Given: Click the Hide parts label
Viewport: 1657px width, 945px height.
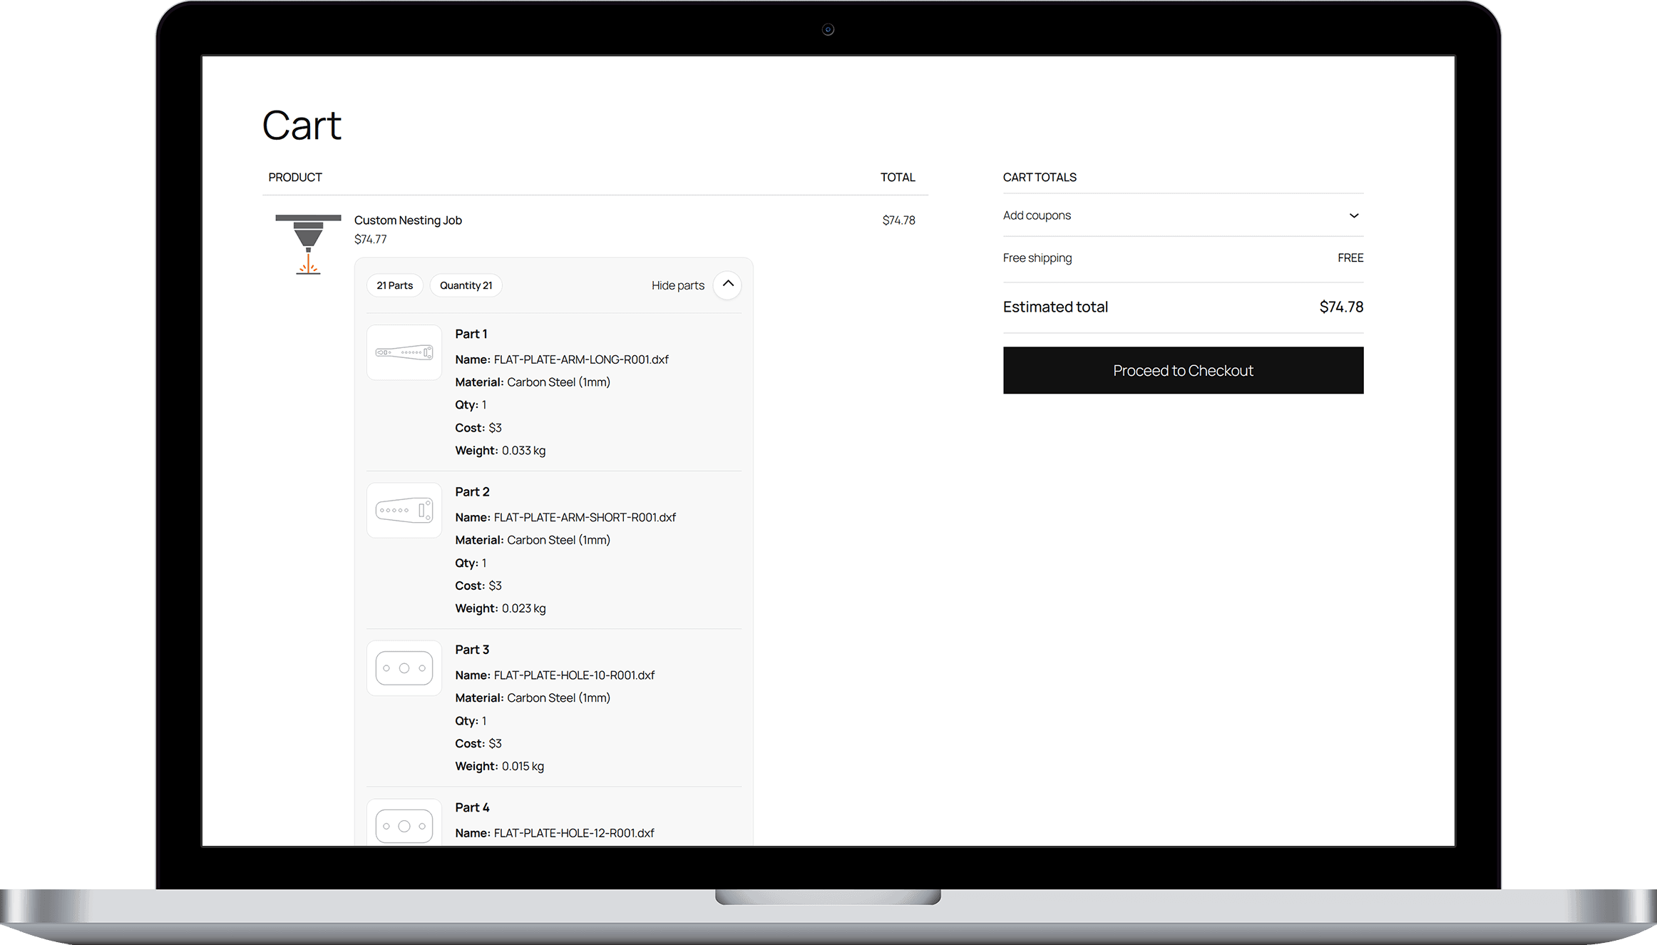Looking at the screenshot, I should (677, 285).
